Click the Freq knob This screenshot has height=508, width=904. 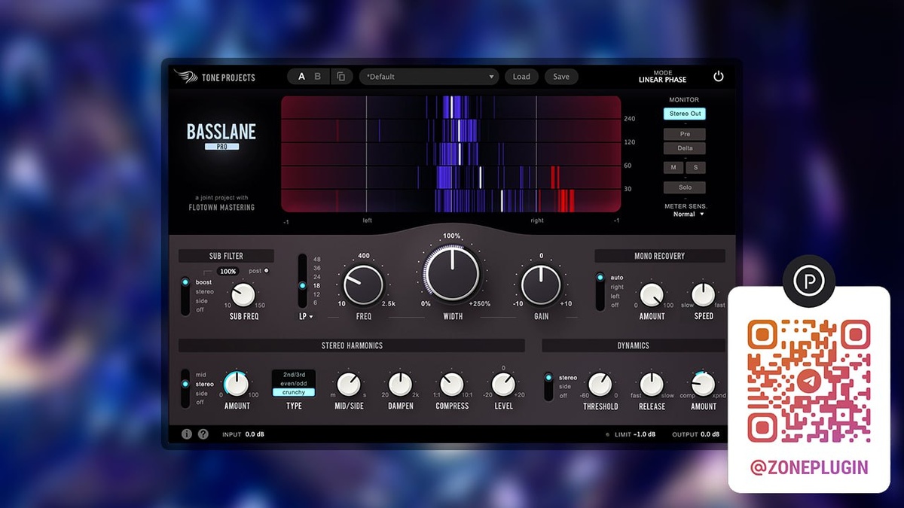(363, 286)
